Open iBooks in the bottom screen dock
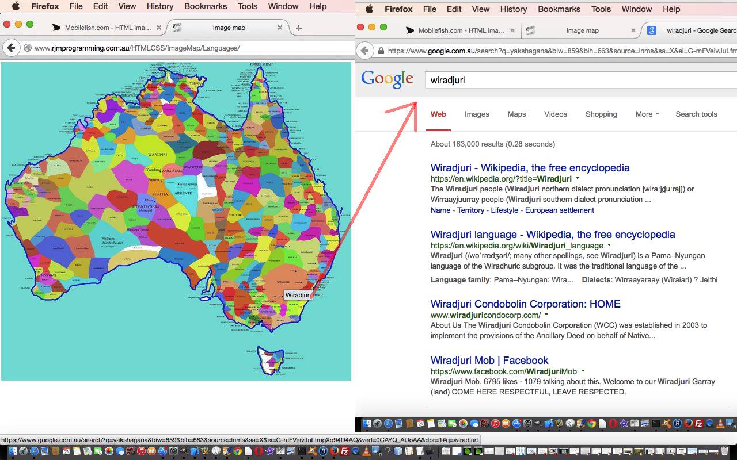The height and width of the screenshot is (460, 737). pyautogui.click(x=152, y=451)
